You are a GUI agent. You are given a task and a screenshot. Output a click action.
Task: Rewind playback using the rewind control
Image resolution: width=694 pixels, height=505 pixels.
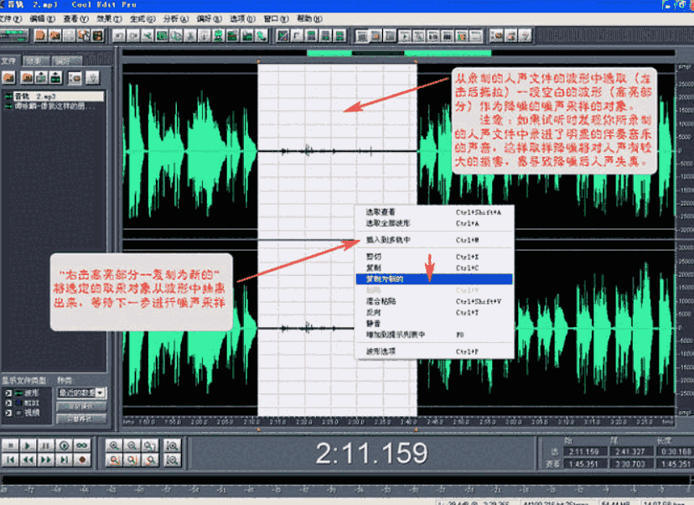point(27,460)
